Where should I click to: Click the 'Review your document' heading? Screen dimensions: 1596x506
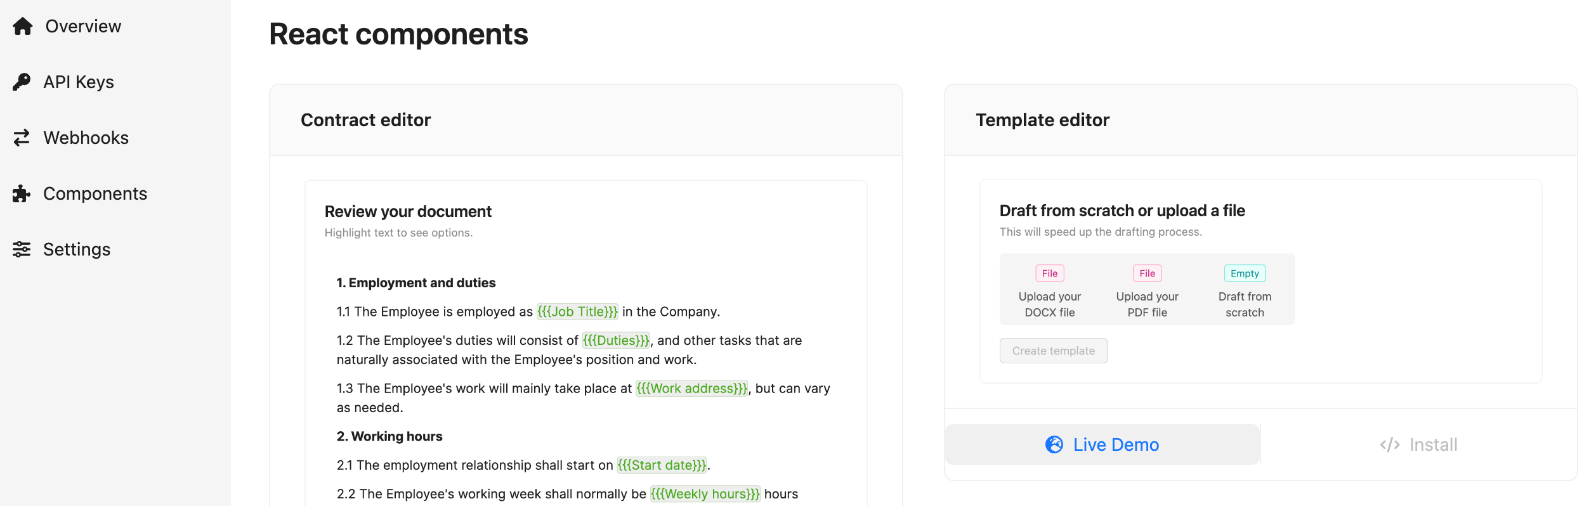[x=408, y=211]
